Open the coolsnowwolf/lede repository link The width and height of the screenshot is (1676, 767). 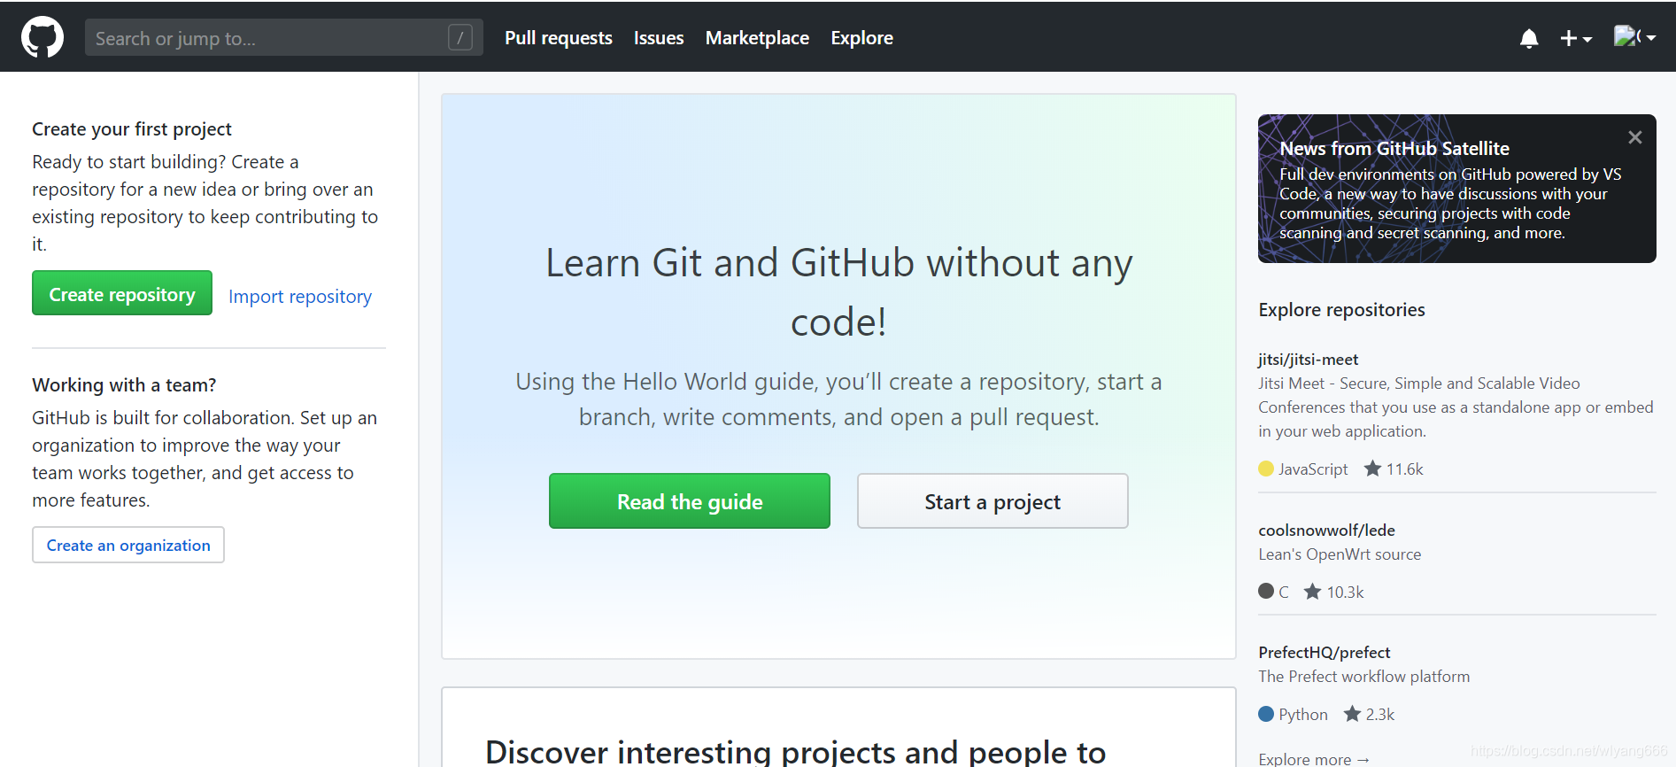tap(1326, 530)
